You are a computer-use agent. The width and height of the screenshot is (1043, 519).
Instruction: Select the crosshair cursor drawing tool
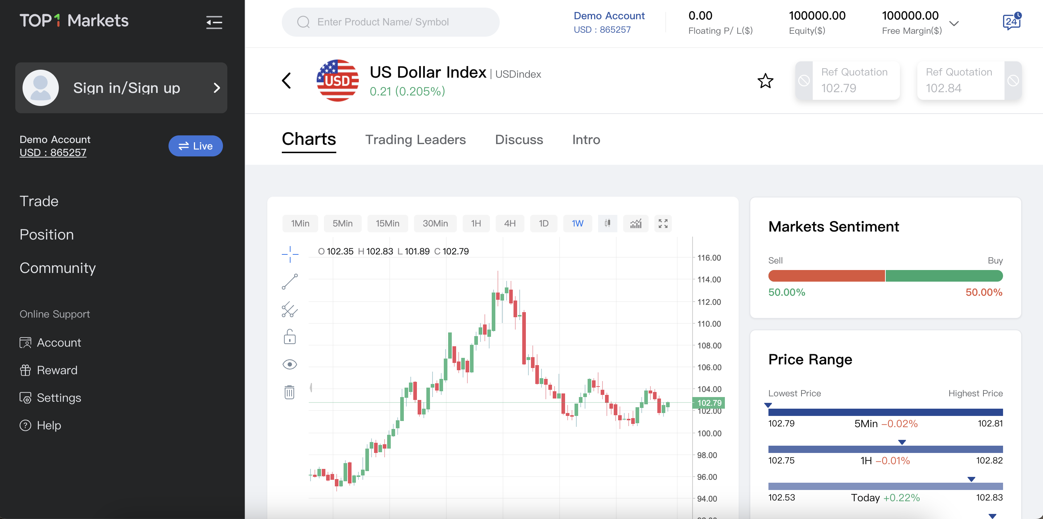[290, 254]
